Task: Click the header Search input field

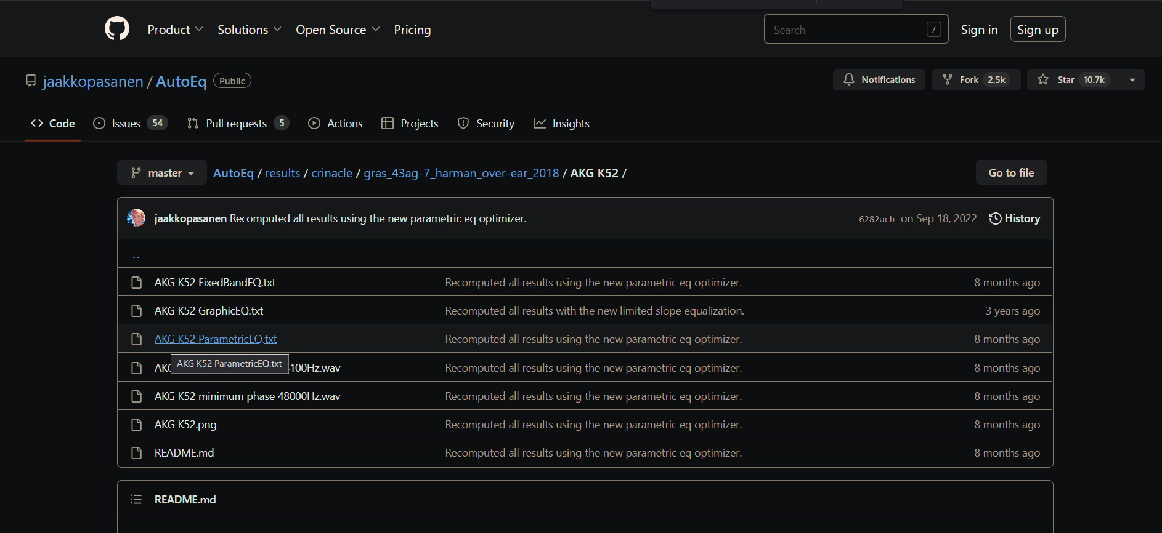Action: (x=856, y=29)
